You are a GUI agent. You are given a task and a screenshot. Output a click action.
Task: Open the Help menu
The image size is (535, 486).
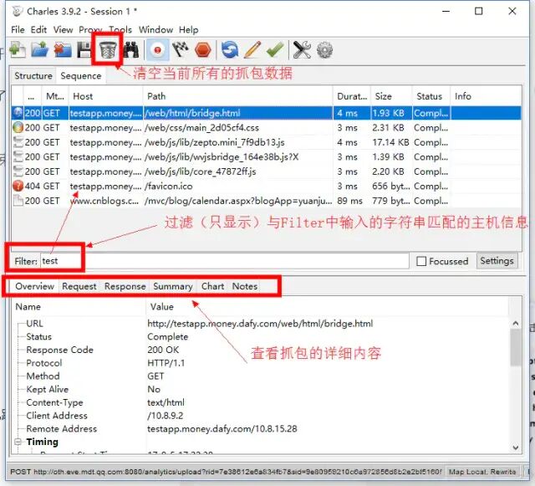click(x=189, y=30)
